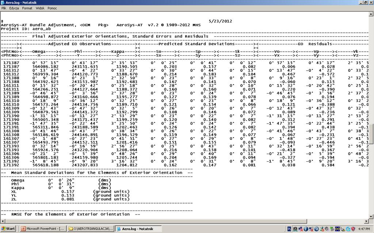374x233 pixels.
Task: Click the X value 564392.625
Action: pyautogui.click(x=45, y=82)
